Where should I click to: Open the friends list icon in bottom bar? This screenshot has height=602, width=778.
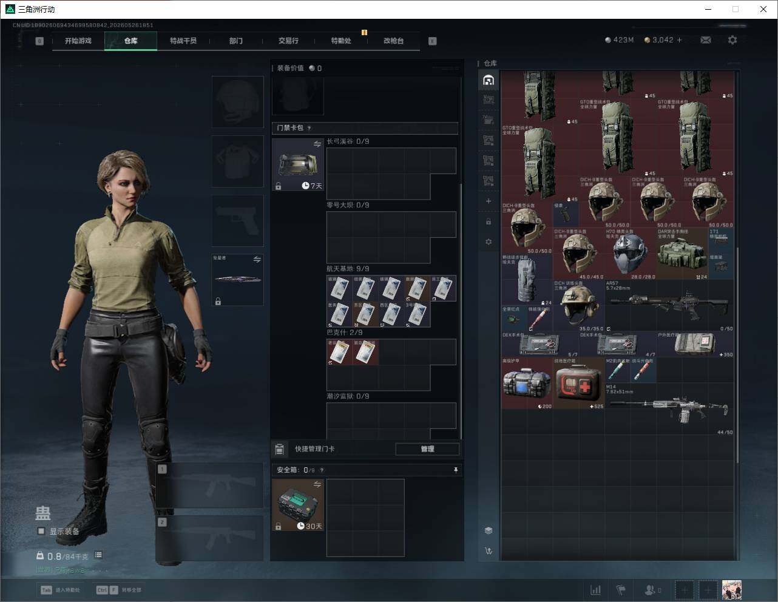point(652,590)
